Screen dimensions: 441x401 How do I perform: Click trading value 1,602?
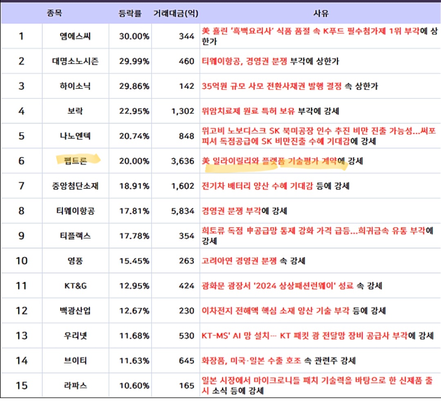tap(183, 186)
